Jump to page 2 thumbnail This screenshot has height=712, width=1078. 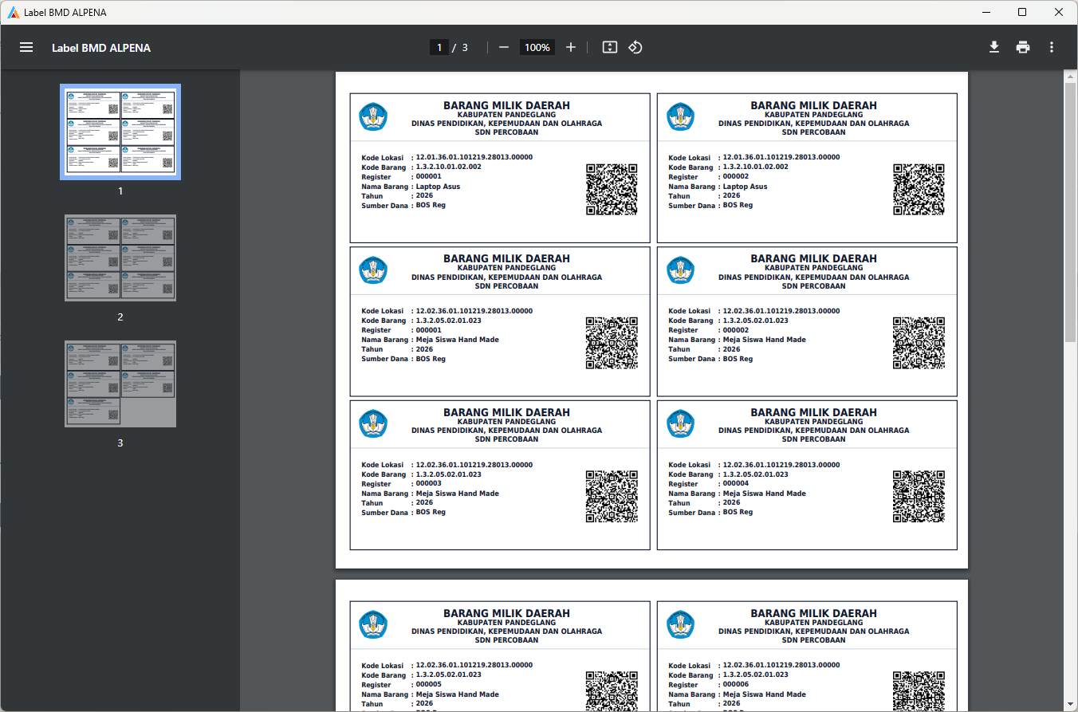pos(120,258)
